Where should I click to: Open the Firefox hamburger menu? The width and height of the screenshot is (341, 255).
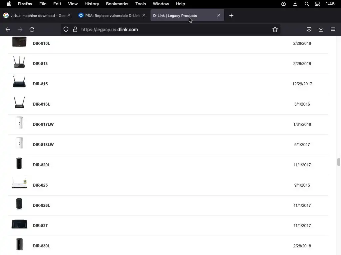click(x=333, y=29)
